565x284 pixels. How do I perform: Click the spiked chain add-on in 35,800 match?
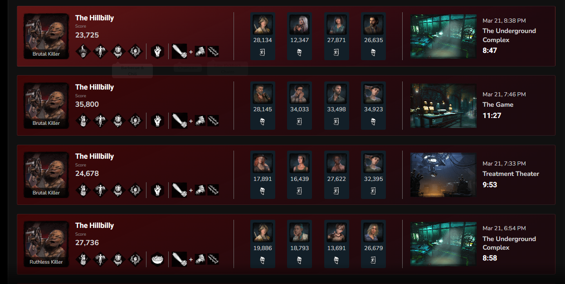pos(213,121)
